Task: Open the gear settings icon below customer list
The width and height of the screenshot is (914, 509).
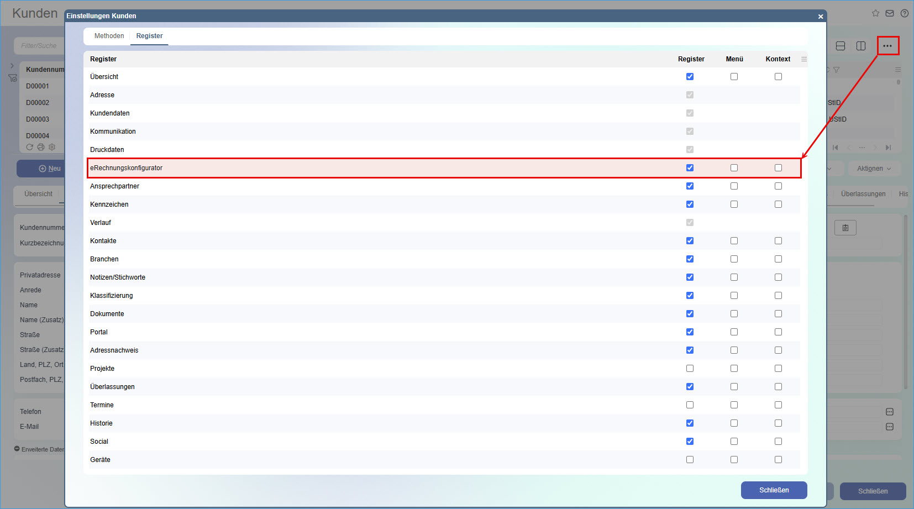Action: pos(52,147)
